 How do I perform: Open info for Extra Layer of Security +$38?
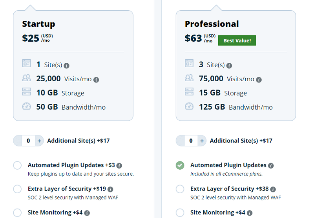273,189
